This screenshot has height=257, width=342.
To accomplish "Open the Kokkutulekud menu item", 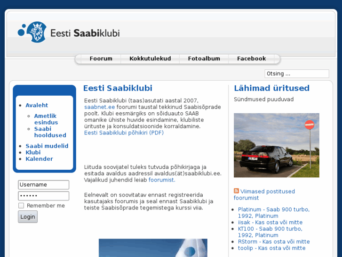I will point(150,58).
